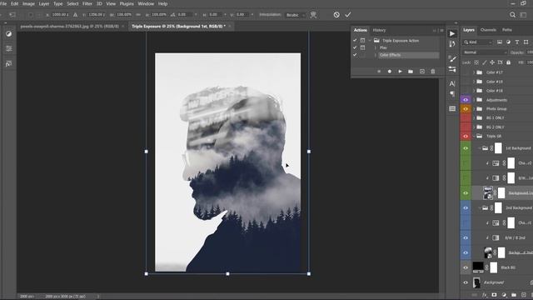Open the Brush Settings dock icon
This screenshot has width=533, height=300.
pos(452,69)
